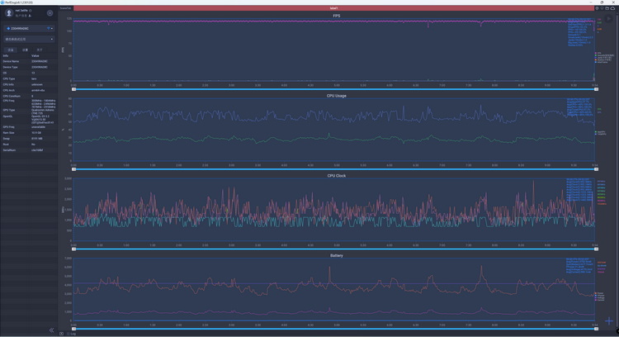Click the blue plus button at bottom right
The width and height of the screenshot is (619, 337).
(609, 320)
